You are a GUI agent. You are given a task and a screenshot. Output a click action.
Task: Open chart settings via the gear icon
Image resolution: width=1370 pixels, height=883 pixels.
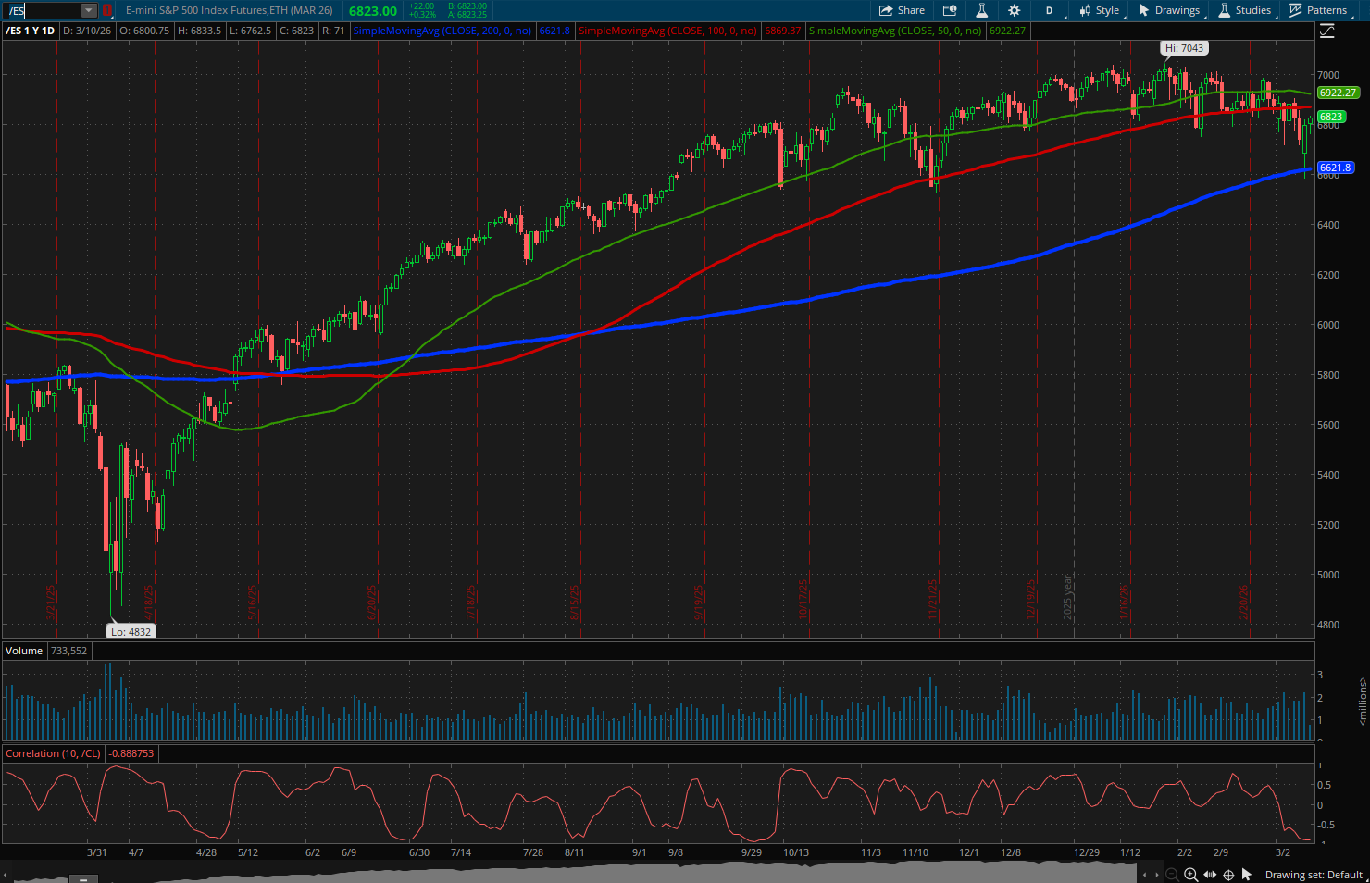click(x=1014, y=10)
